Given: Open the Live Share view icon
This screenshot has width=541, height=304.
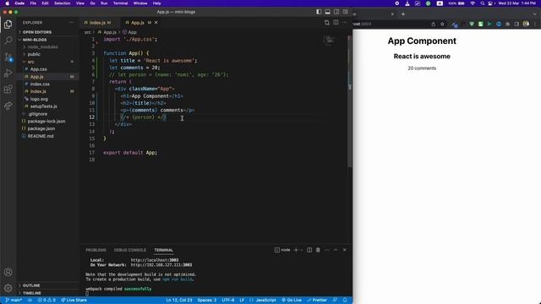Looking at the screenshot, I should click(x=8, y=106).
